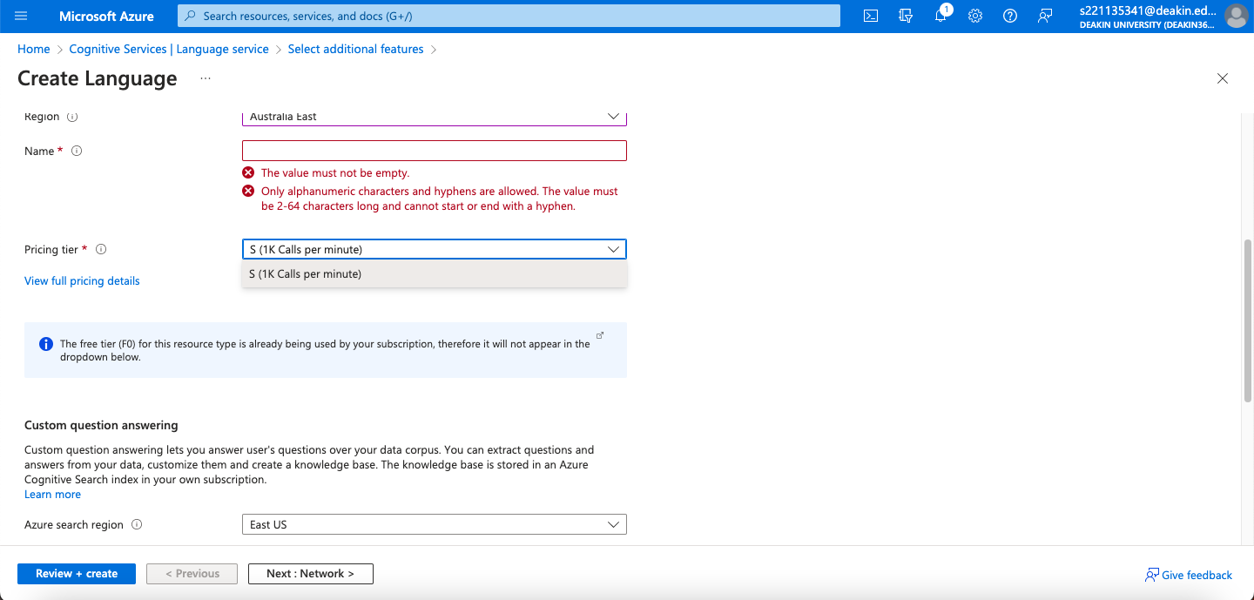Click the info icon next to Pricing tier

101,249
